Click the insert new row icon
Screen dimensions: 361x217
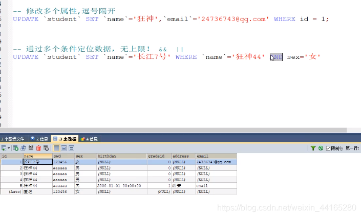(x=16, y=148)
